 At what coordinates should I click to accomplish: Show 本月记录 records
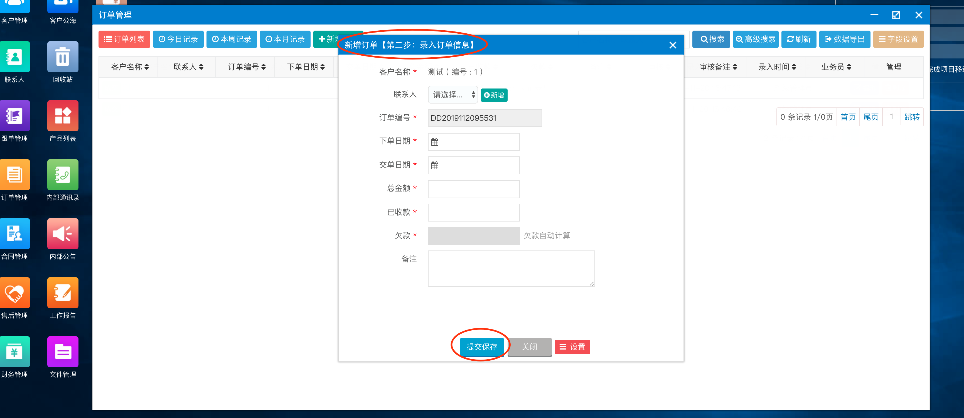[x=285, y=39]
